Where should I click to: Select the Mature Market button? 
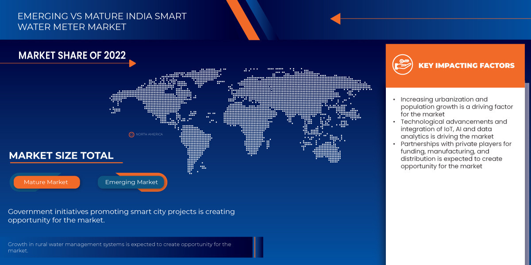pos(46,182)
